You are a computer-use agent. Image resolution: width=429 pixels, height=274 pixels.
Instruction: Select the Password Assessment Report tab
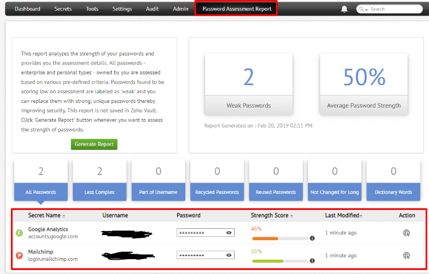(x=237, y=9)
